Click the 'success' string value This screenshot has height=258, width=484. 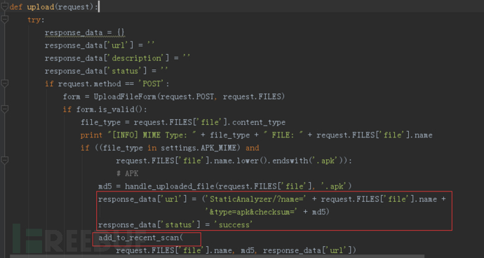pos(234,225)
